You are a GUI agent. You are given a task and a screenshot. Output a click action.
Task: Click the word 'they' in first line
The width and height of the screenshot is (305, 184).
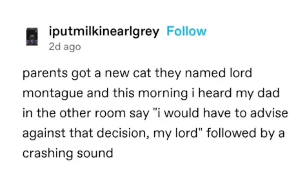168,73
